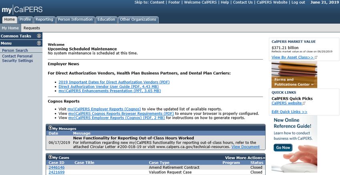Open Contact Personal Security Settings

point(17,58)
